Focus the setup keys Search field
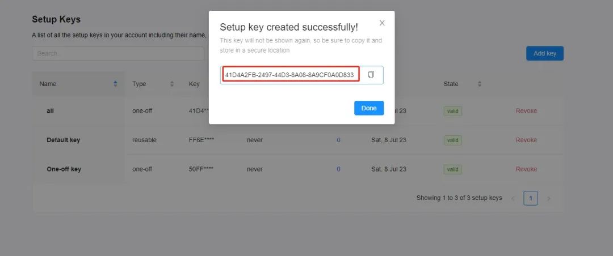The height and width of the screenshot is (256, 613). coord(118,53)
